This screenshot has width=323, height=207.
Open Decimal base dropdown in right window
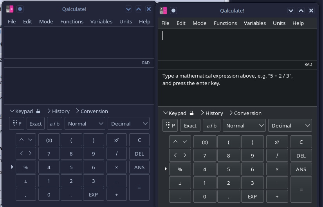290,126
